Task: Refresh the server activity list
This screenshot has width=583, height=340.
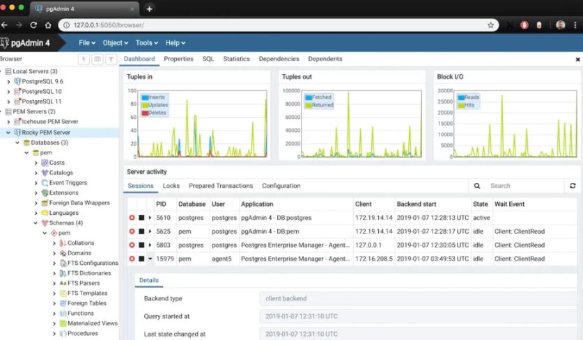Action: (x=573, y=186)
